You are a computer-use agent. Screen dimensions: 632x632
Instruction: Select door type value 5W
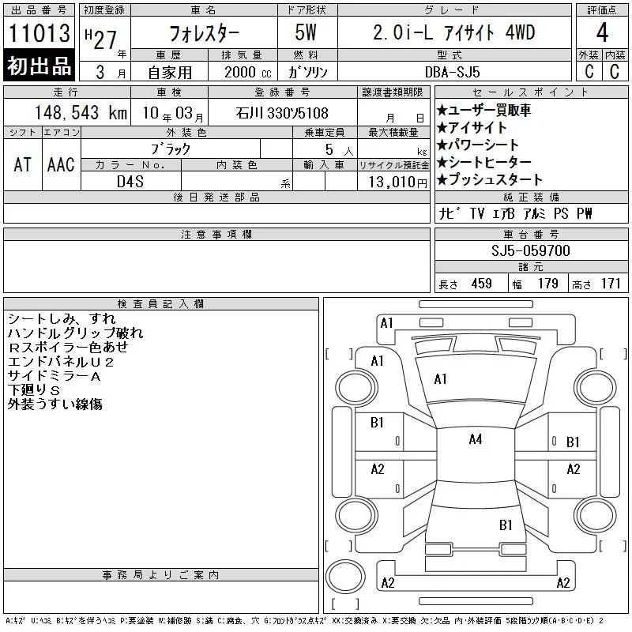[x=306, y=32]
